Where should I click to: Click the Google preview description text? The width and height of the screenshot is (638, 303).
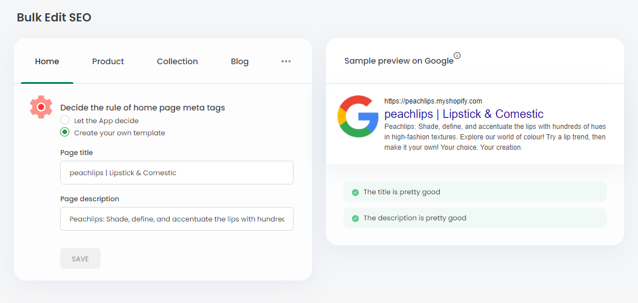495,137
